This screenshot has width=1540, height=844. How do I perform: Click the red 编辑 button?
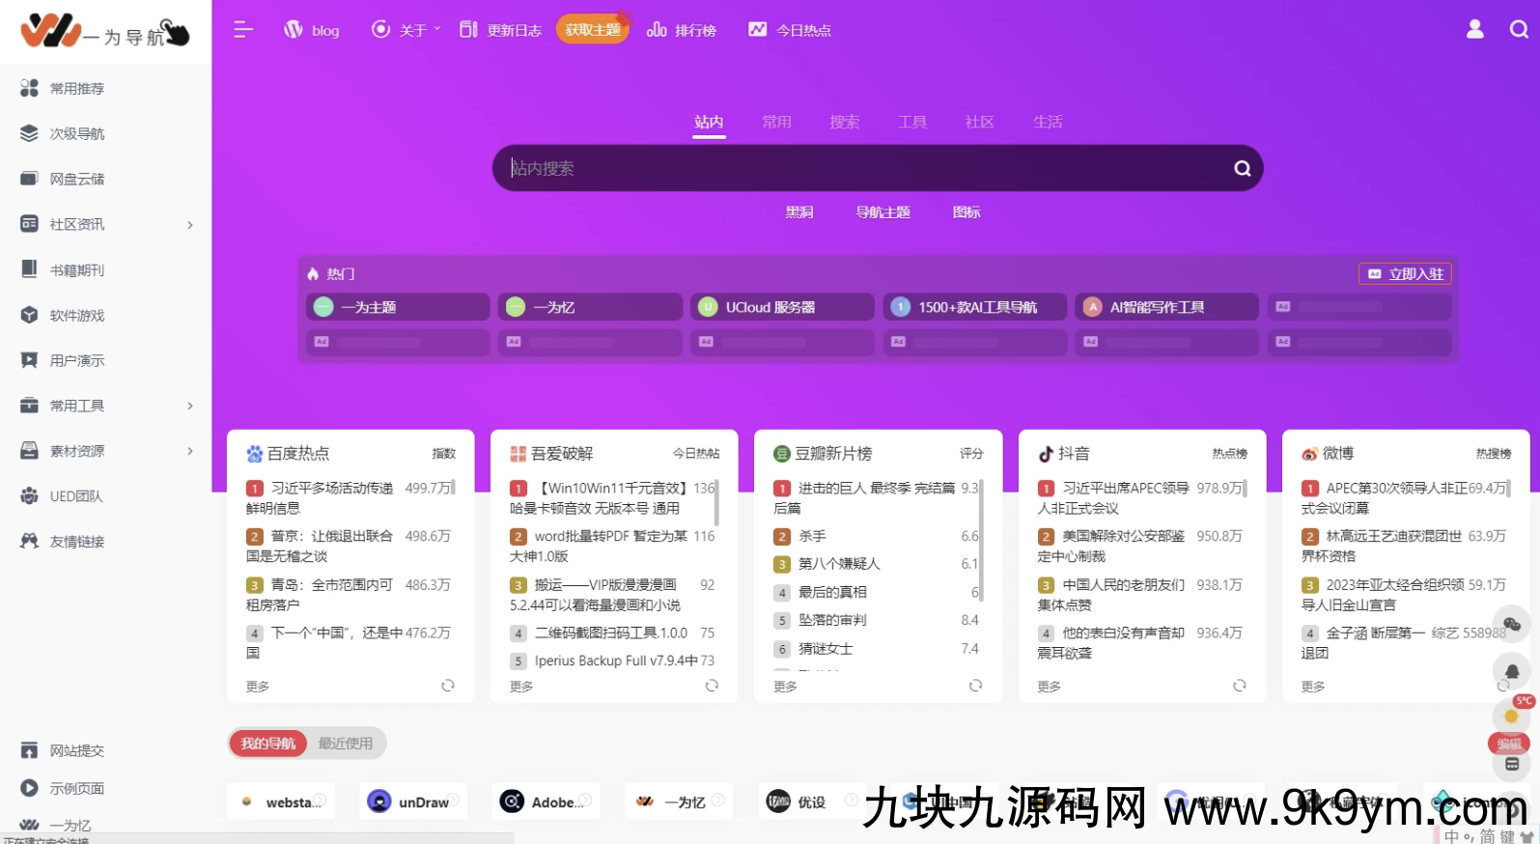[x=1508, y=744]
